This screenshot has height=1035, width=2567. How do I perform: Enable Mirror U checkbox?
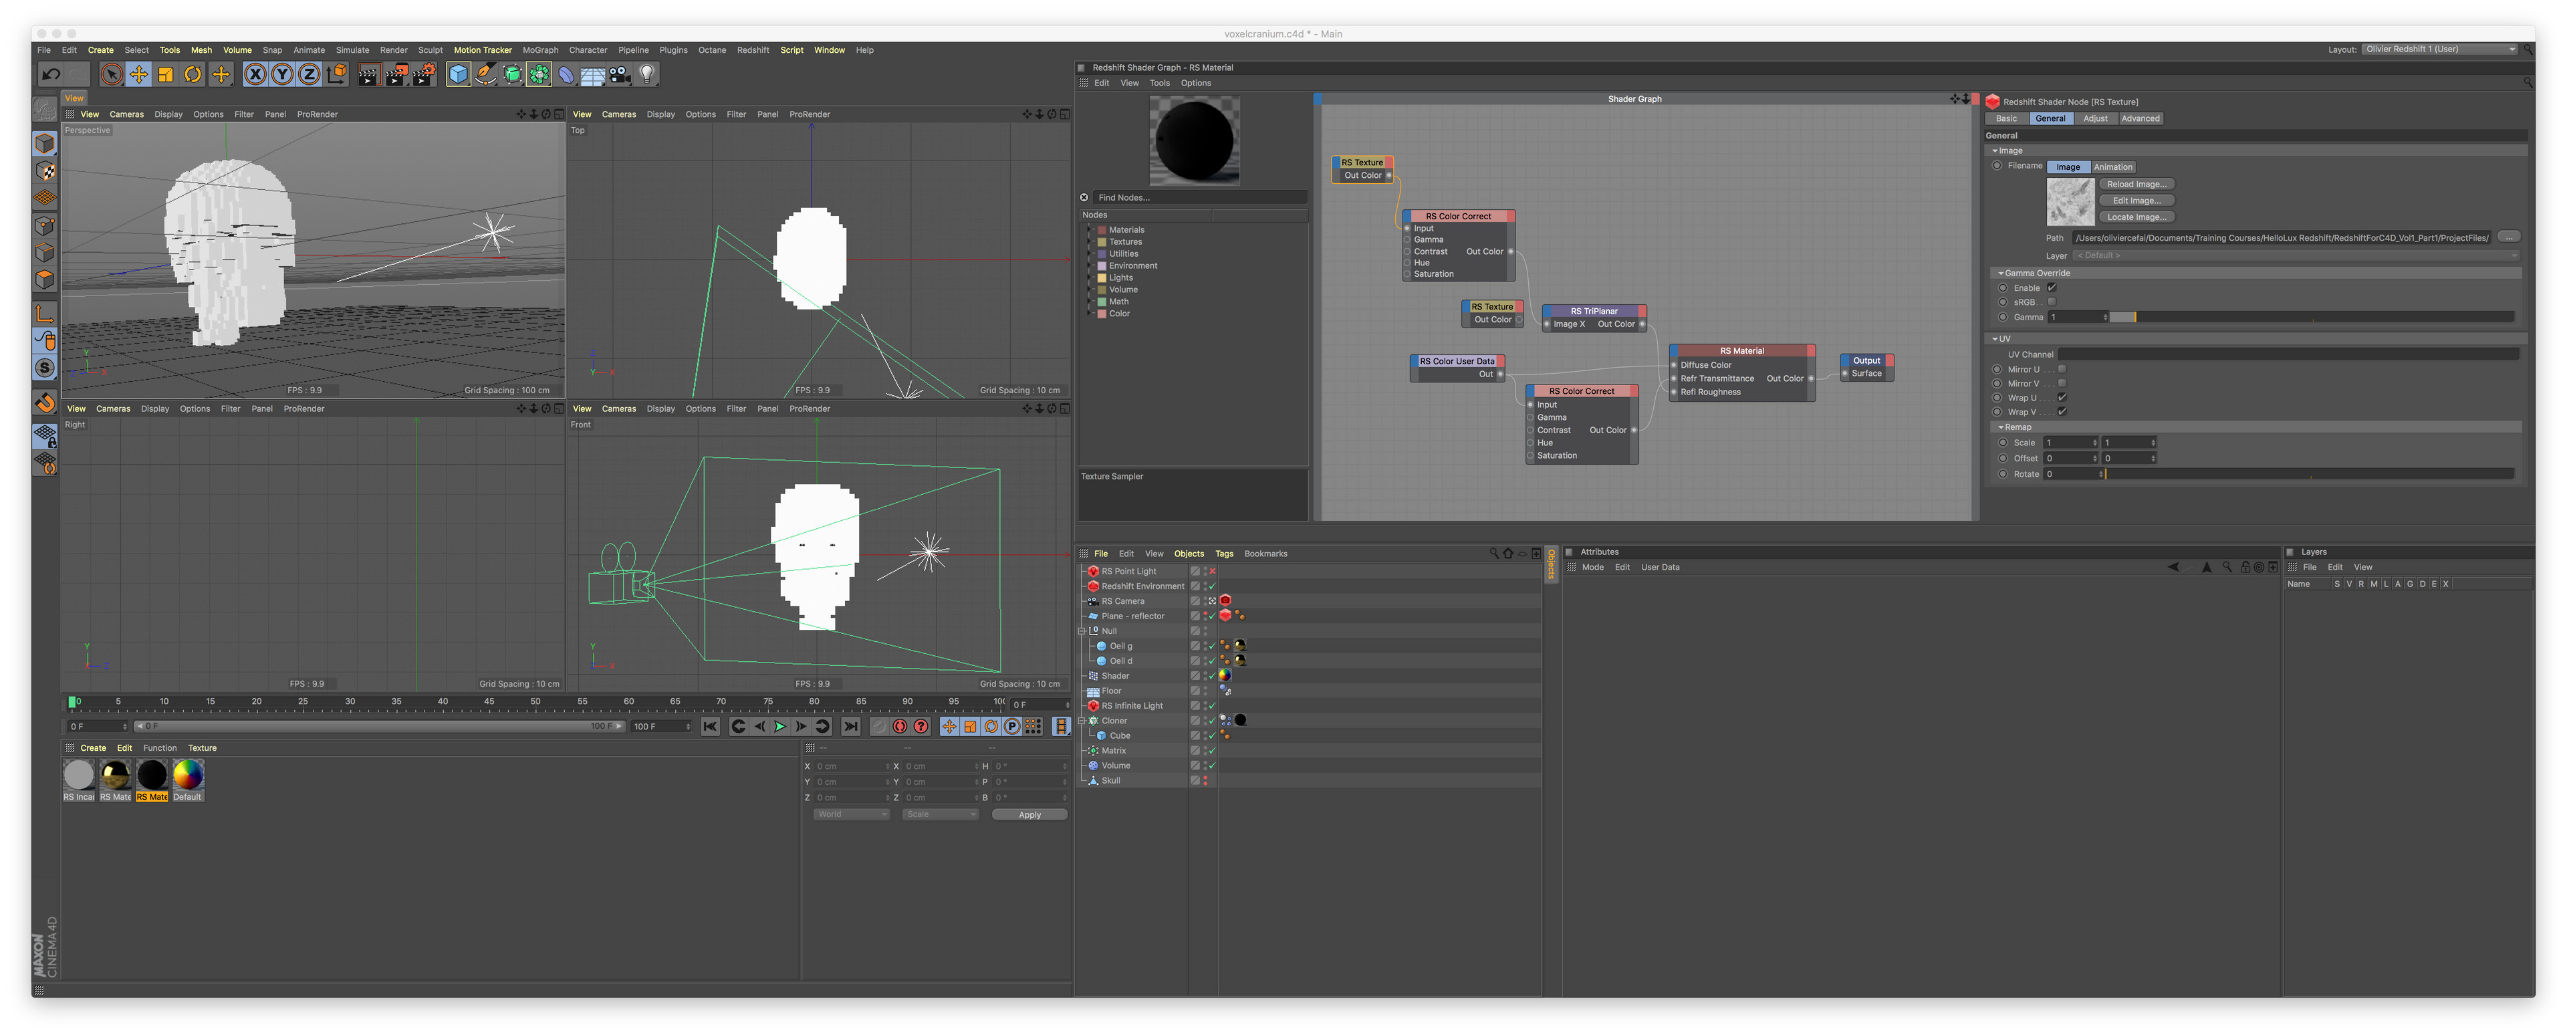pyautogui.click(x=2062, y=369)
